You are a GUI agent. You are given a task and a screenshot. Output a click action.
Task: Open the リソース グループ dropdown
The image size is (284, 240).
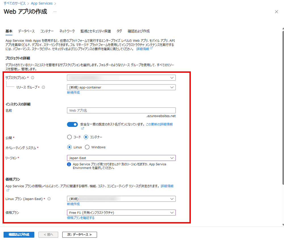click(121, 87)
